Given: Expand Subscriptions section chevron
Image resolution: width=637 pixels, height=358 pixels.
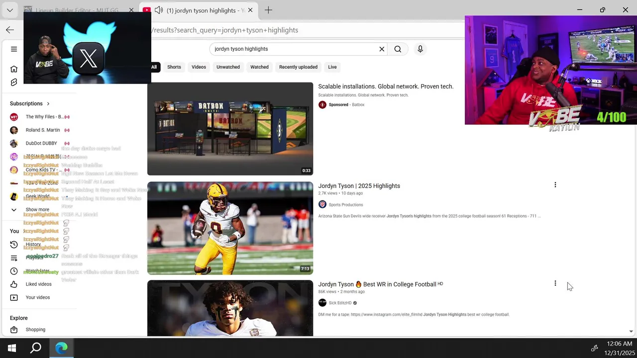Looking at the screenshot, I should point(48,104).
